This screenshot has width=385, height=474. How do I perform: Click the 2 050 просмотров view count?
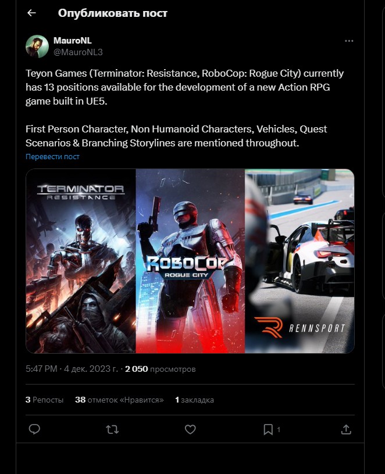pyautogui.click(x=161, y=369)
